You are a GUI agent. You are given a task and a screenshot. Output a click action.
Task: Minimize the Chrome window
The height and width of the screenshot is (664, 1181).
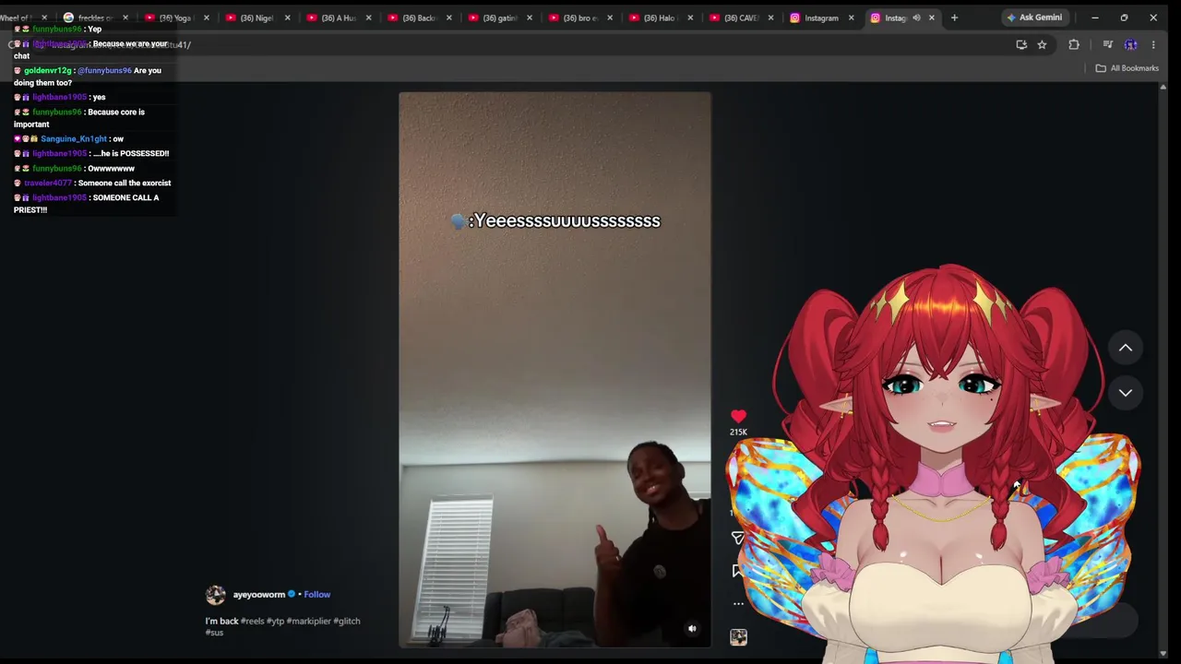pos(1095,18)
